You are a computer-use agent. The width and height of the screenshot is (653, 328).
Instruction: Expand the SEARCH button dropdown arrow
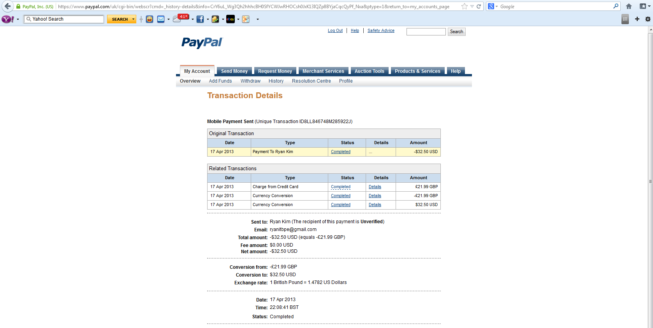coord(134,19)
